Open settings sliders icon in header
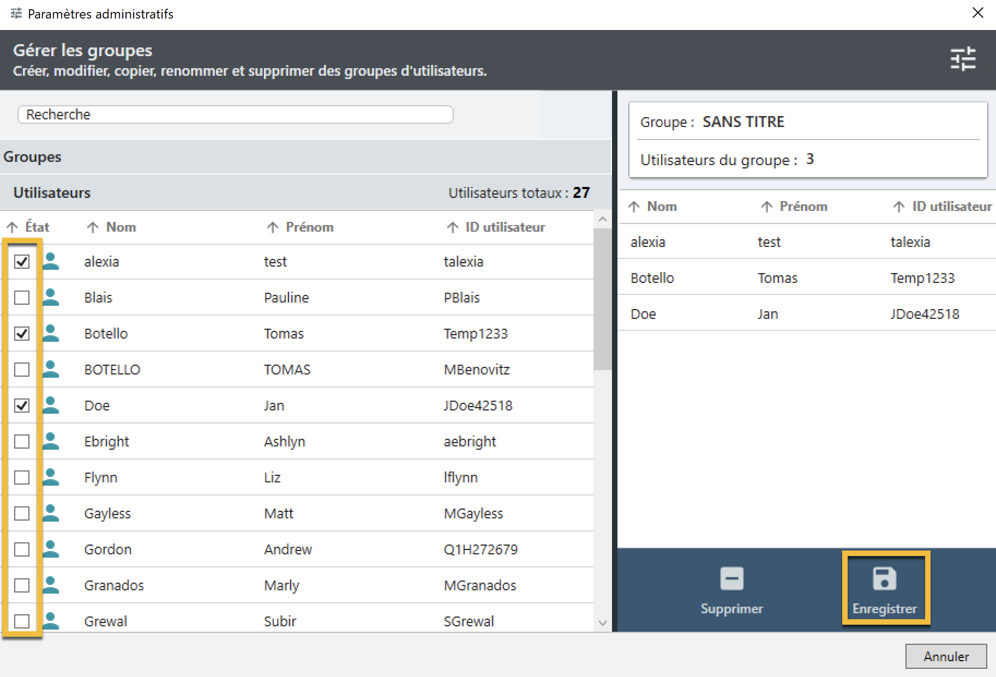This screenshot has width=996, height=677. pos(963,59)
